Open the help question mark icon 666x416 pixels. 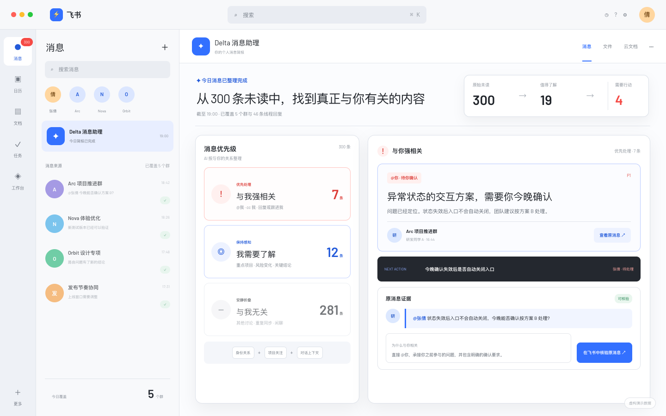(x=616, y=15)
